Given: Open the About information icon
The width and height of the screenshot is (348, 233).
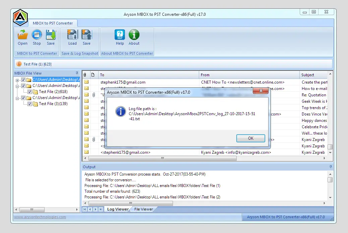Looking at the screenshot, I should (x=134, y=35).
